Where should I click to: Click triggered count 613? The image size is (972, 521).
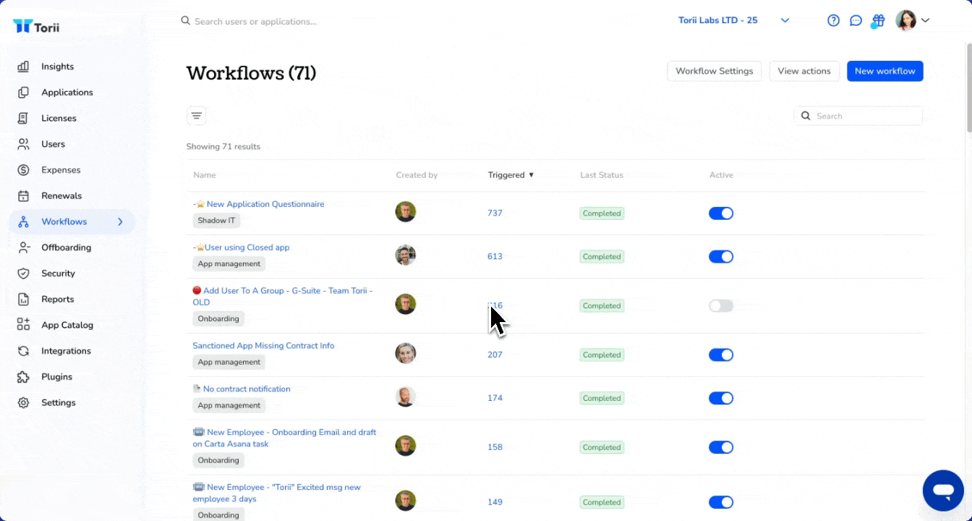click(495, 257)
